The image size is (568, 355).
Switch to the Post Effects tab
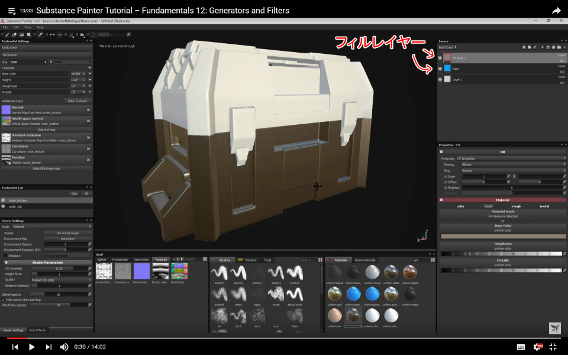coord(37,330)
